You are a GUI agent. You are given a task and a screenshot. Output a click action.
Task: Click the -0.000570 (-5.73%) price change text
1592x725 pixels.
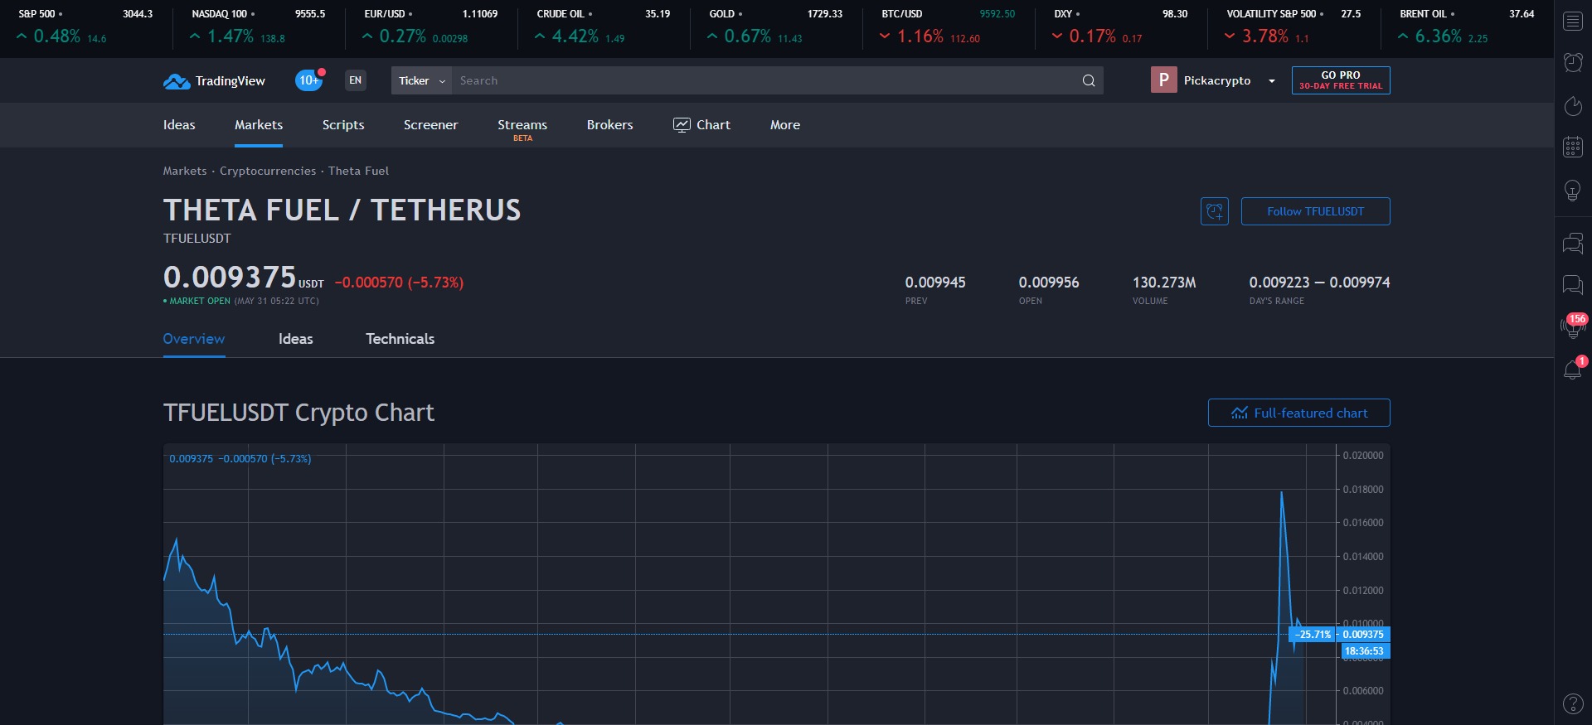pos(399,283)
